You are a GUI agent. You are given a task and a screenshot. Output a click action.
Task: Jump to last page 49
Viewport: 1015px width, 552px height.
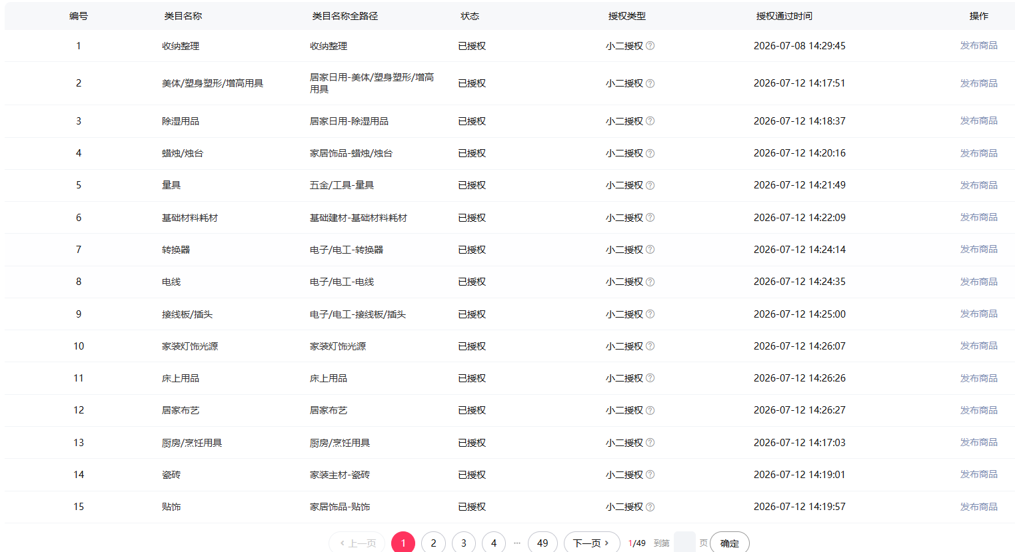(x=542, y=543)
